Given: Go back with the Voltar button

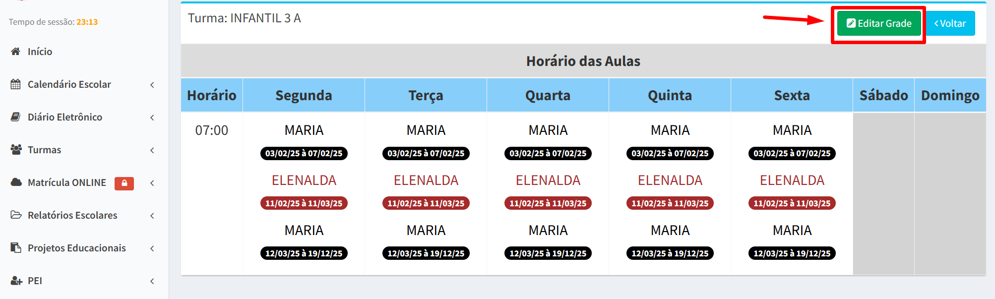Looking at the screenshot, I should tap(950, 23).
